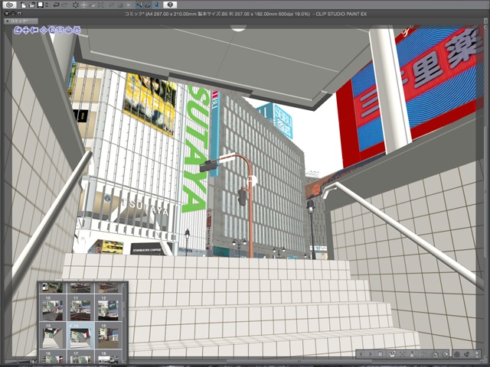Image resolution: width=490 pixels, height=367 pixels.
Task: Choose camera preset thumbnail 18
Action: point(108,358)
